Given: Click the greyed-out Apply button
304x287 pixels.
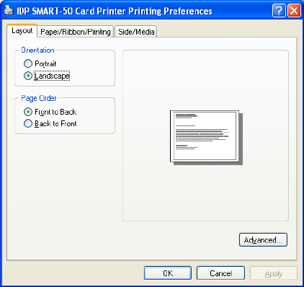Looking at the screenshot, I should (x=274, y=273).
